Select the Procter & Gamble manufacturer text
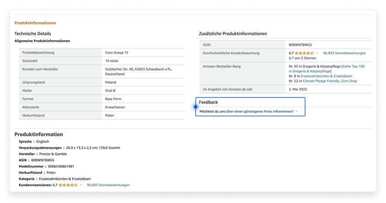 click(x=53, y=154)
